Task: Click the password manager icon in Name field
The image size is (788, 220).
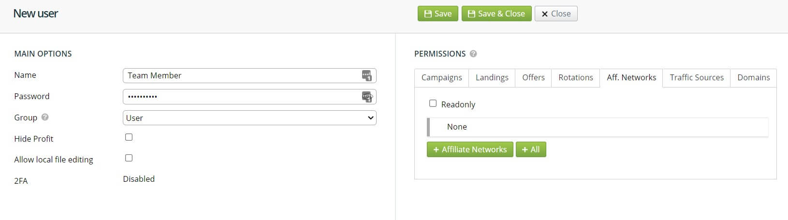Action: [x=367, y=75]
